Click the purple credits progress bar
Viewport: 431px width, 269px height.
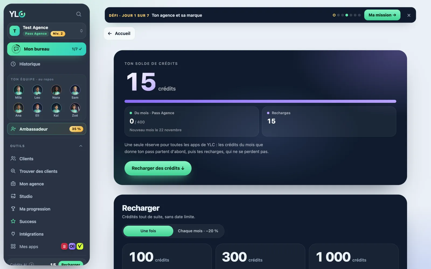tap(260, 101)
